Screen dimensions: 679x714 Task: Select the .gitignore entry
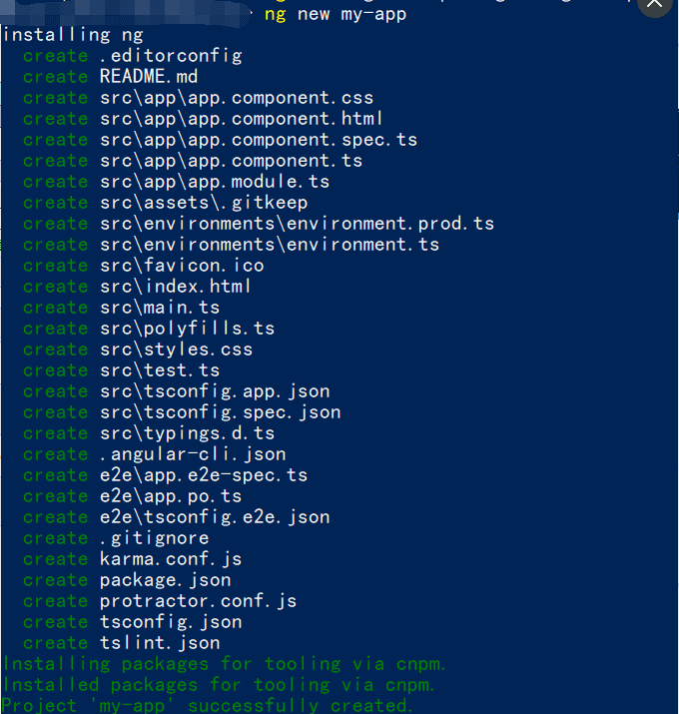pos(154,538)
